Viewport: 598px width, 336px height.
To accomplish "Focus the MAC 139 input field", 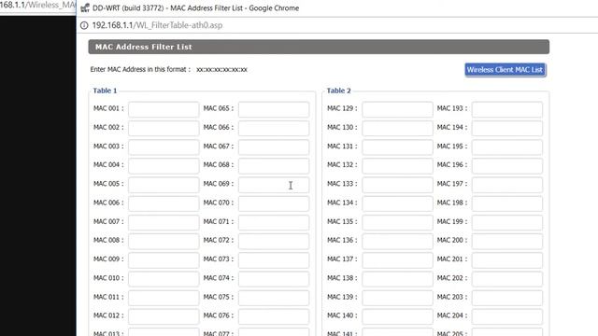I will (397, 298).
